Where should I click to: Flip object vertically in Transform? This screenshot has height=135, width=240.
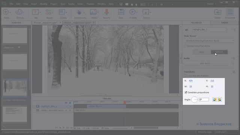click(x=220, y=100)
